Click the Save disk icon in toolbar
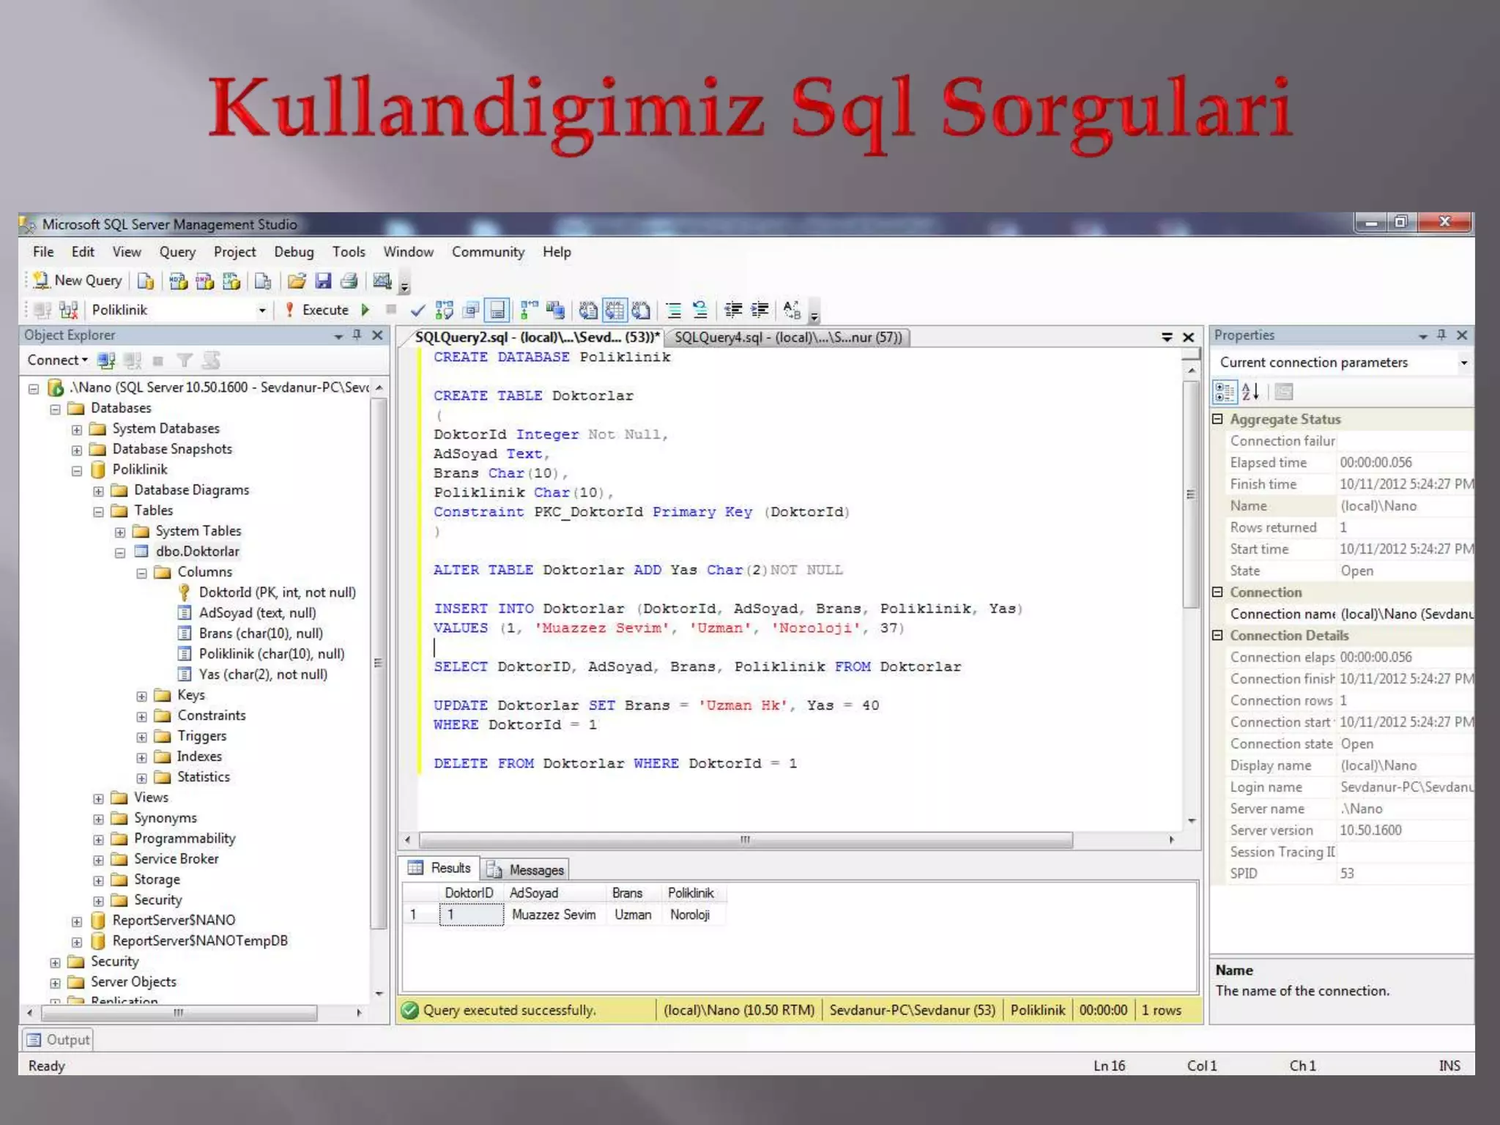The height and width of the screenshot is (1125, 1500). (323, 281)
